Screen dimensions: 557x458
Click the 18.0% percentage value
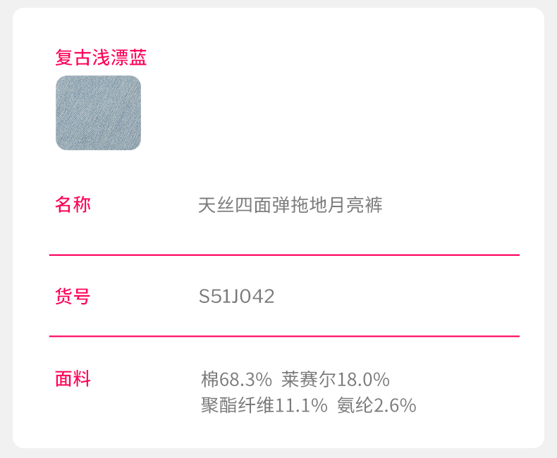tap(364, 380)
